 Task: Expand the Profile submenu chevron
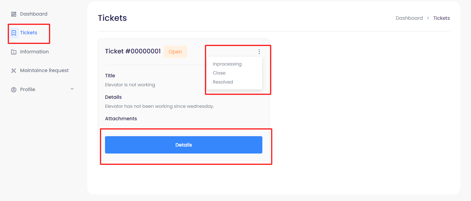[x=72, y=89]
